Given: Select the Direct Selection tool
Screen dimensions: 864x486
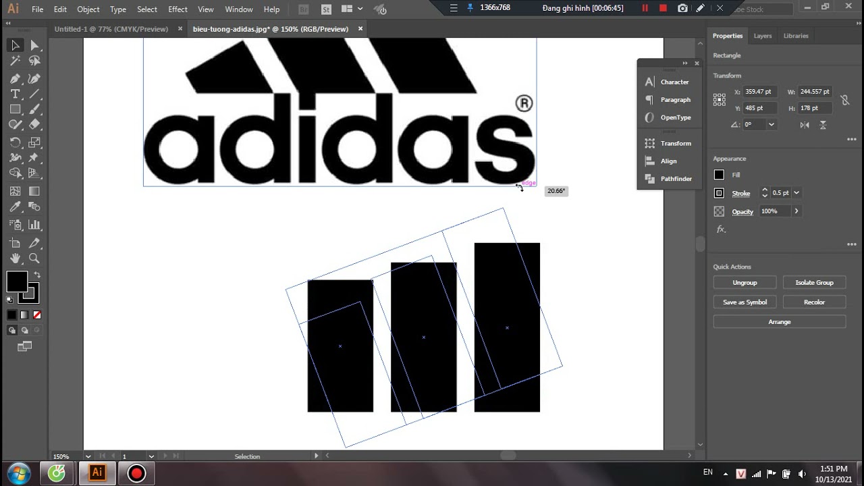Looking at the screenshot, I should 34,45.
